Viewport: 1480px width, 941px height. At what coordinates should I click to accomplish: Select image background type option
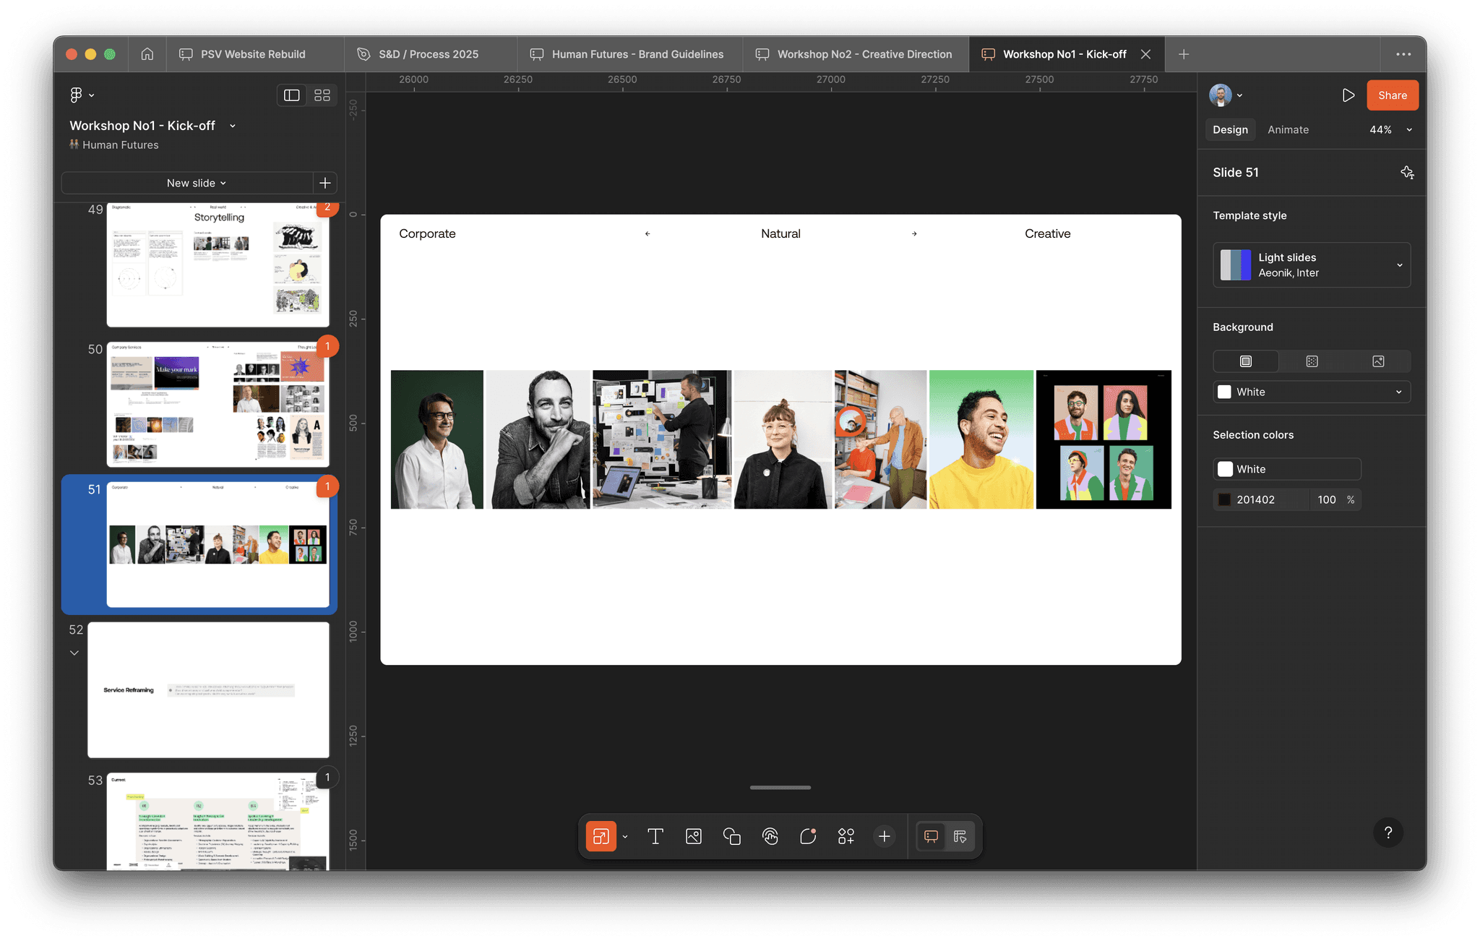[x=1378, y=361]
